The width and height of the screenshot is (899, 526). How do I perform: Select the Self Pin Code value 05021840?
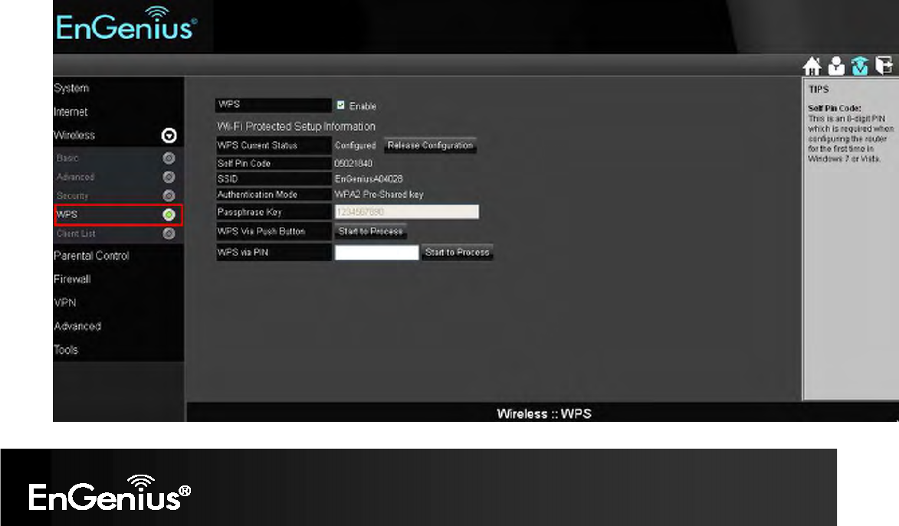[x=353, y=163]
